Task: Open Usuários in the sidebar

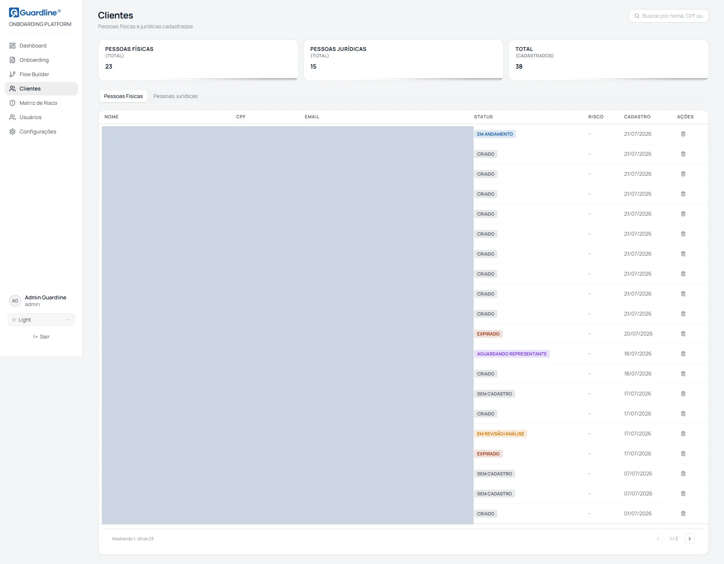Action: 41,117
